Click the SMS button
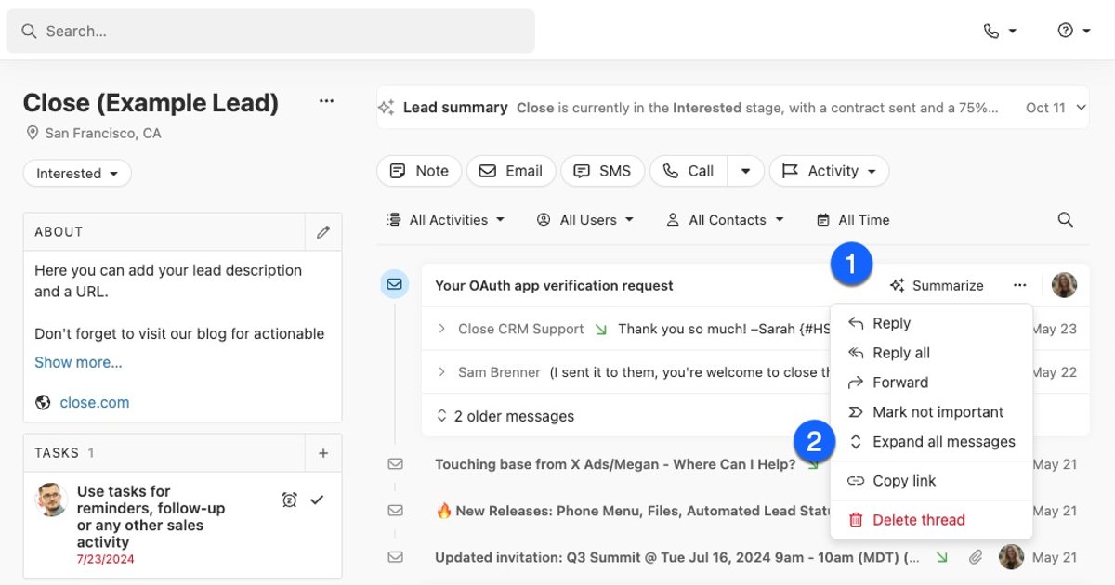 [x=602, y=171]
